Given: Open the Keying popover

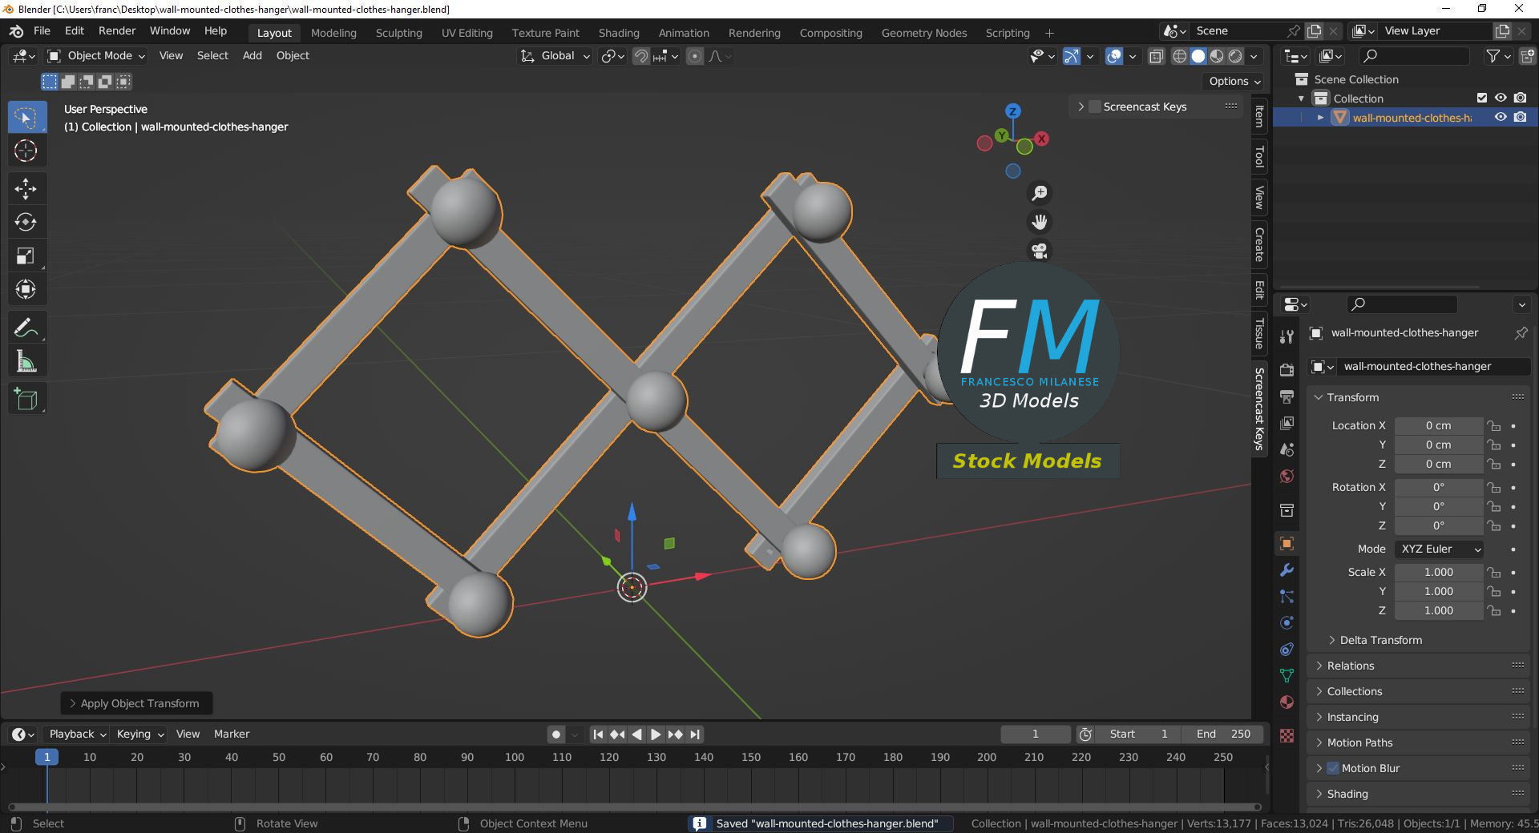Looking at the screenshot, I should pos(139,734).
